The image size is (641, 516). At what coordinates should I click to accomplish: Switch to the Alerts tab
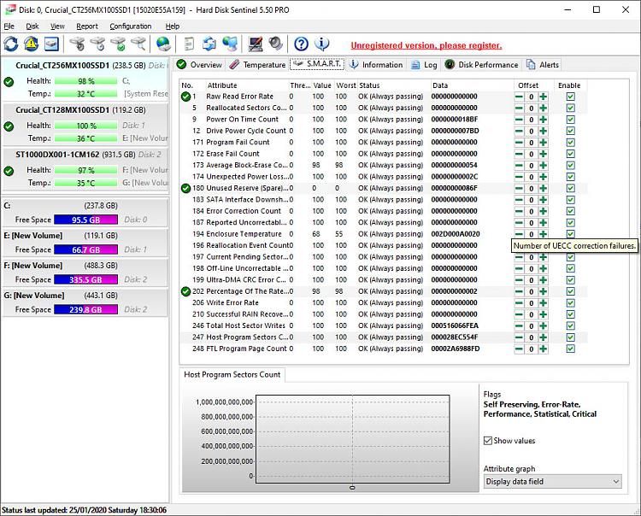(543, 65)
